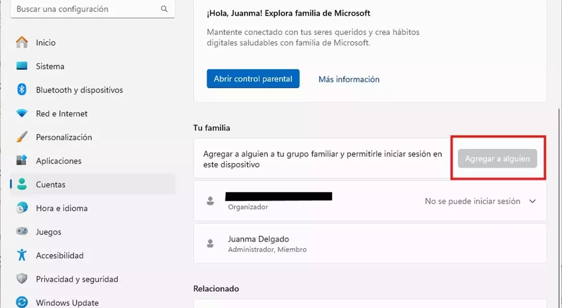
Task: Click the Hora e idioma clock icon
Action: pyautogui.click(x=22, y=208)
